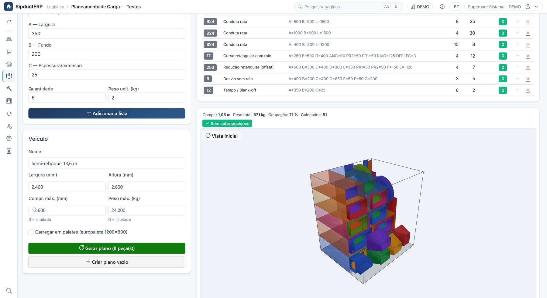The image size is (547, 298).
Task: Click plus icon on Redução retangular row
Action: pos(518,67)
